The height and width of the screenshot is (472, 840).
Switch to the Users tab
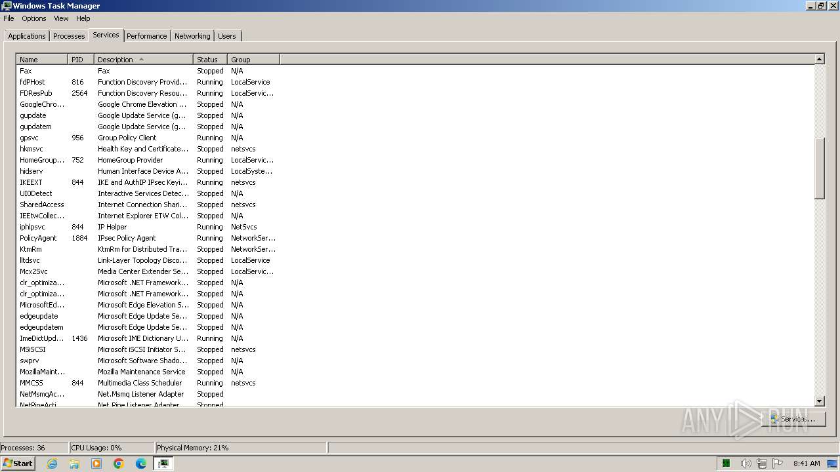pyautogui.click(x=227, y=36)
